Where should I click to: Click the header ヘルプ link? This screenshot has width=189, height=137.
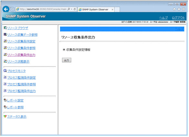click(x=163, y=18)
